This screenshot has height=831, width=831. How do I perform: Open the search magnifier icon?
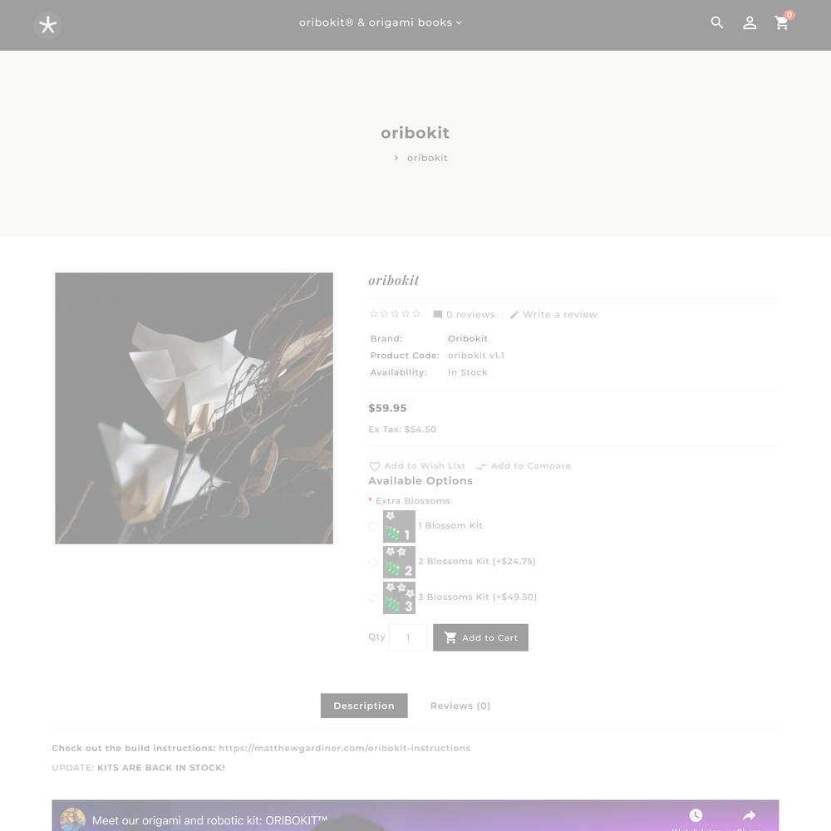(716, 22)
